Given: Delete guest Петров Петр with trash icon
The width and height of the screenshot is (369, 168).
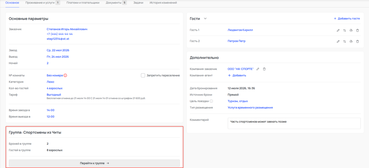Looking at the screenshot, I should [357, 41].
